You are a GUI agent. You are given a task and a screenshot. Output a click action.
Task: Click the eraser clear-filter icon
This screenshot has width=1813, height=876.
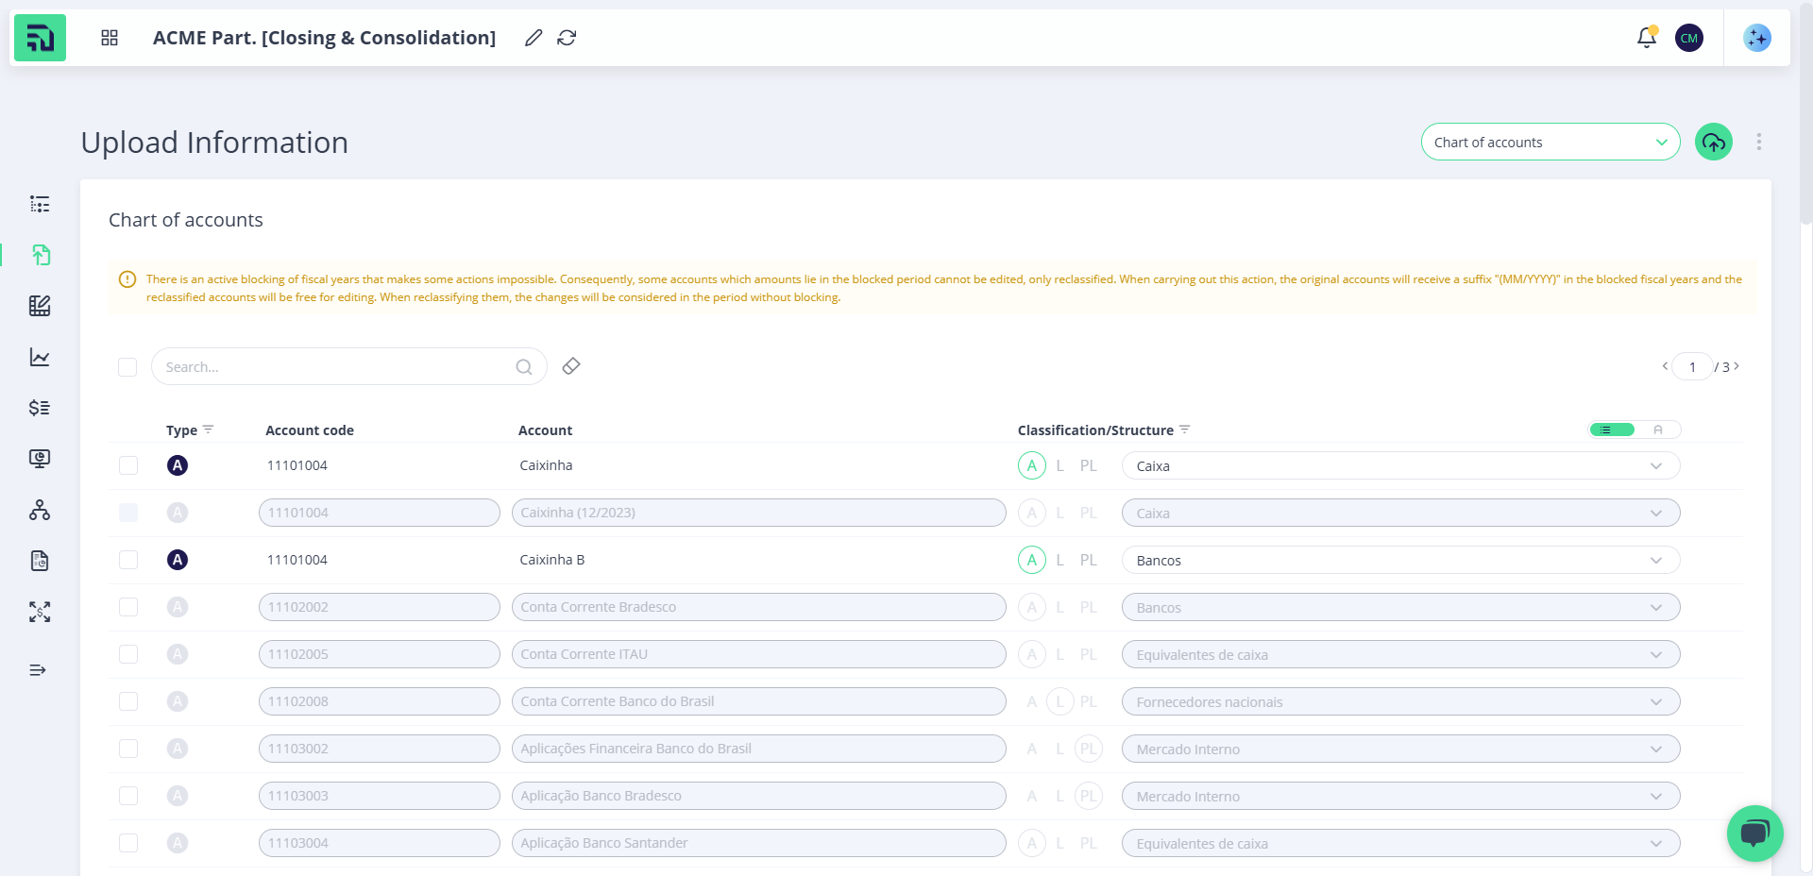click(x=571, y=366)
